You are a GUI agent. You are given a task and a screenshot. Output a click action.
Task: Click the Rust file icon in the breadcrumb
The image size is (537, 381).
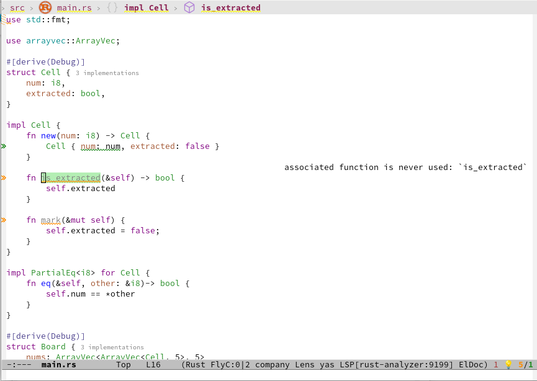pyautogui.click(x=45, y=7)
